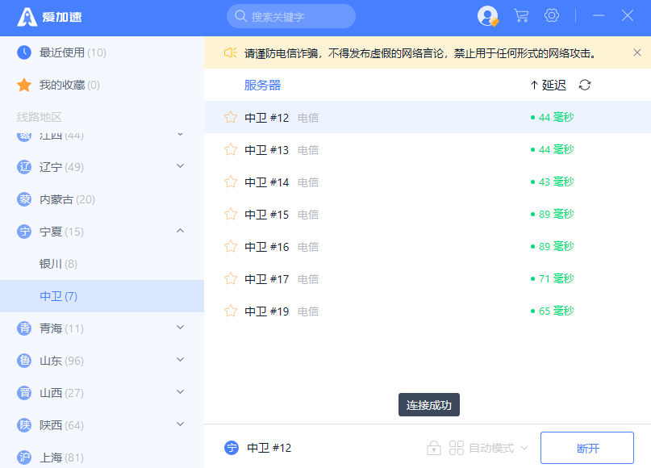This screenshot has width=651, height=468.
Task: Open 我的收藏 (0) list
Action: coord(102,85)
